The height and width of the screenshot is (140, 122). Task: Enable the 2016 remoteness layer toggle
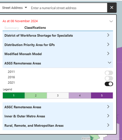[109, 78]
